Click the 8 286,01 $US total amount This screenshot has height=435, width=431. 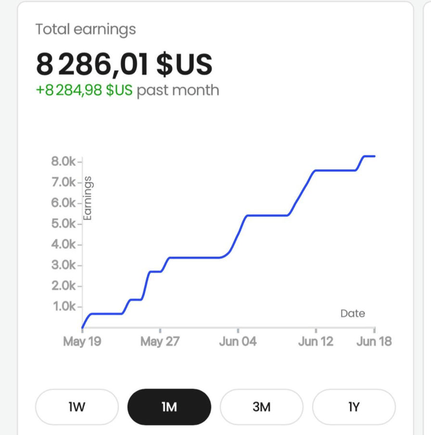click(x=124, y=65)
